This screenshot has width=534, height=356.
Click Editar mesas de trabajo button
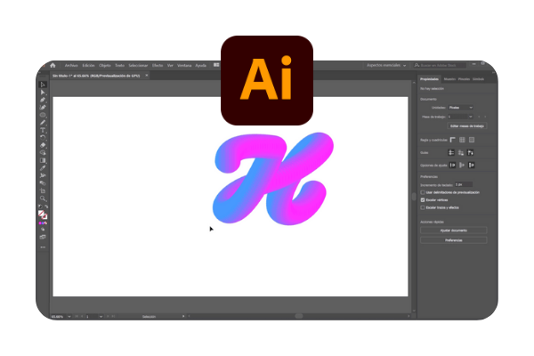click(467, 126)
